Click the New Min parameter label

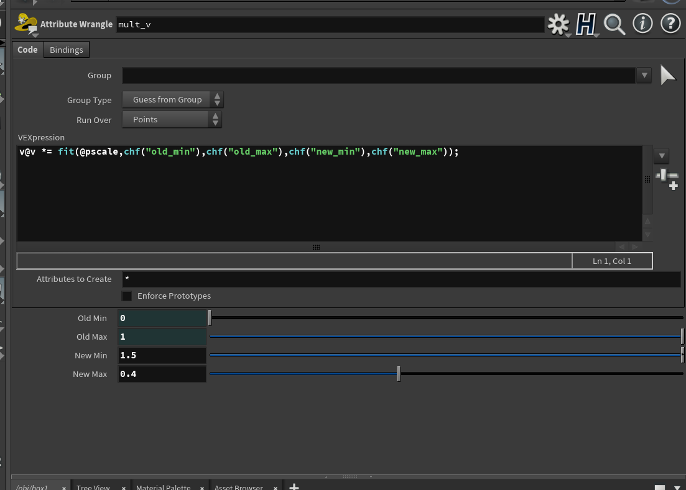pos(91,355)
